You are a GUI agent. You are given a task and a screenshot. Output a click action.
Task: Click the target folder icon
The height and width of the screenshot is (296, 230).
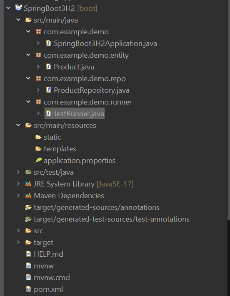[28, 242]
